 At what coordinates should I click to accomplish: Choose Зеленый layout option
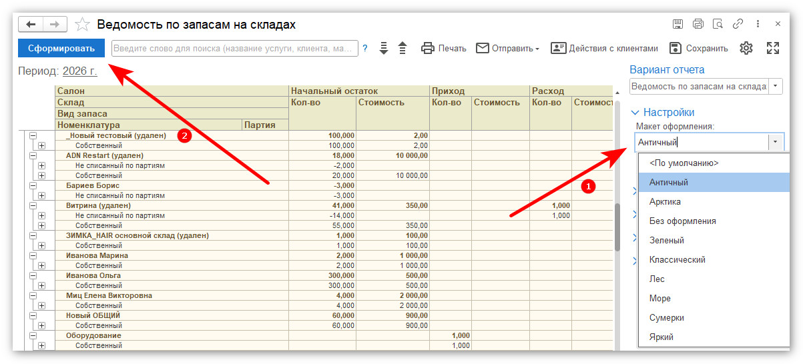coord(714,240)
